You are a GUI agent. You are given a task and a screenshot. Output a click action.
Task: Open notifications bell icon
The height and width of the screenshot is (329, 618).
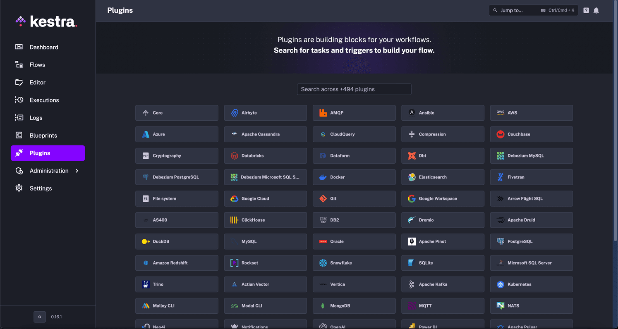click(596, 10)
